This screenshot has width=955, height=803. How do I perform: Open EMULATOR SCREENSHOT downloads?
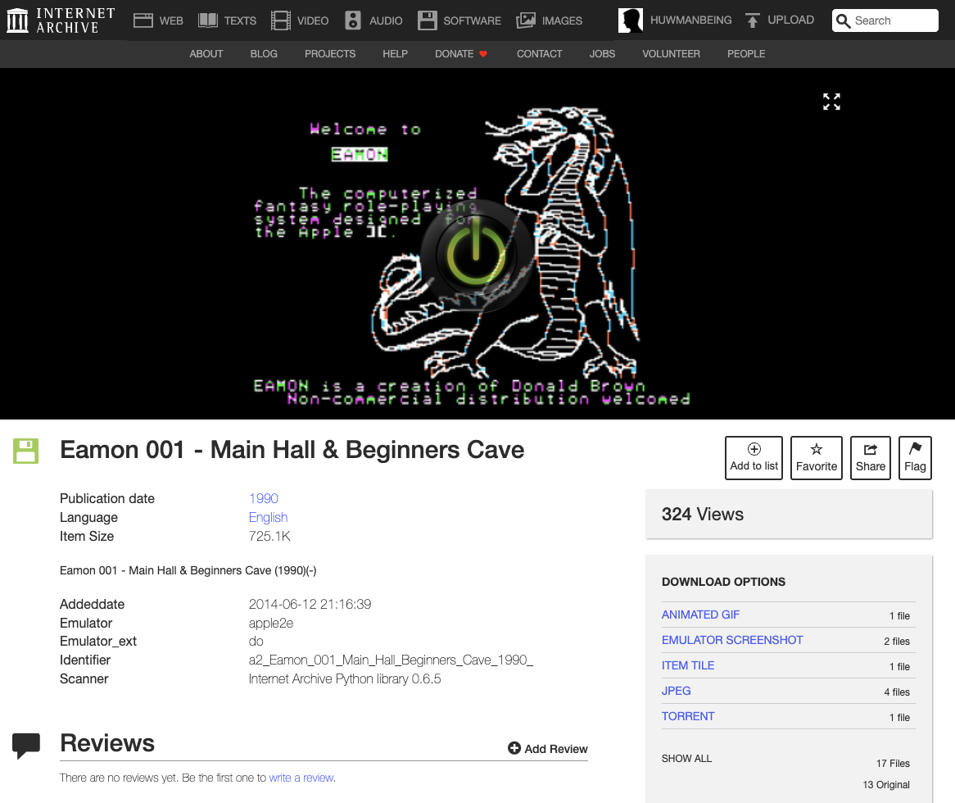click(732, 640)
